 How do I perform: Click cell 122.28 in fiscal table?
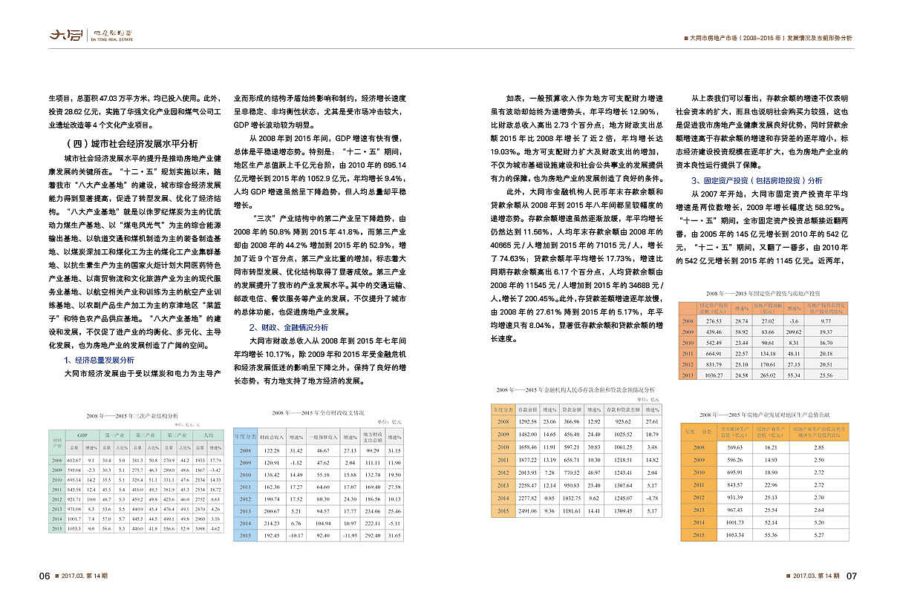coord(272,451)
